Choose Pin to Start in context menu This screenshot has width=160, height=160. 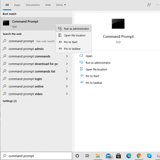(73, 42)
